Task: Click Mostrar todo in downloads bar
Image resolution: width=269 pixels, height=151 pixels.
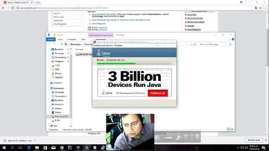Action: click(x=254, y=140)
